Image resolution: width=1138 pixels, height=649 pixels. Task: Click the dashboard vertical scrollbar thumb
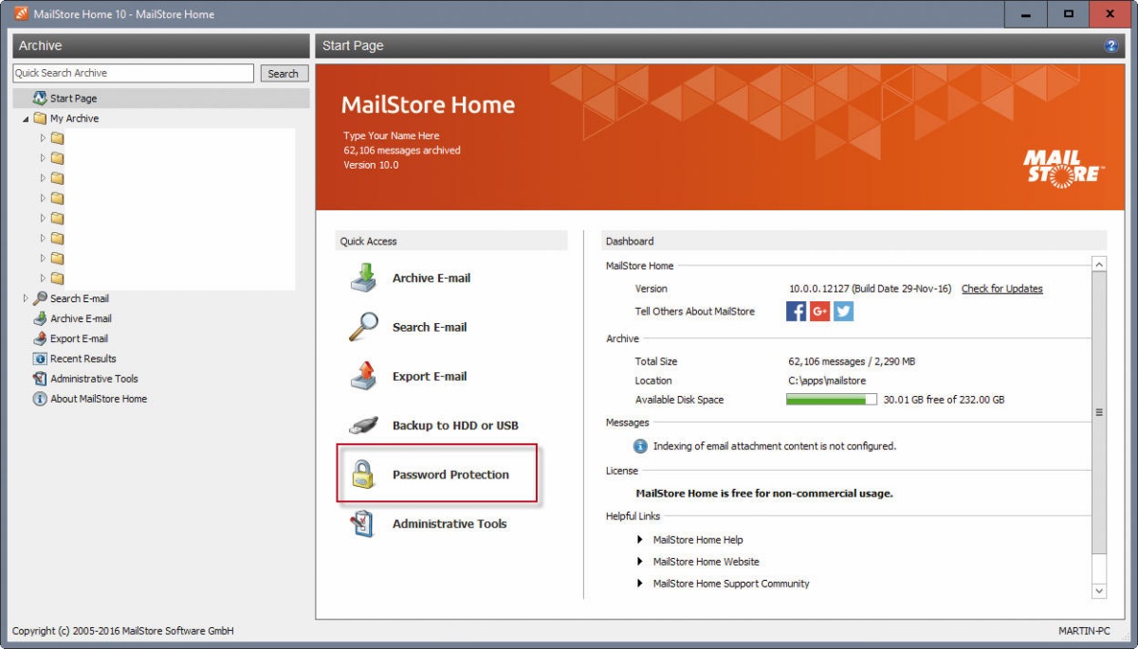[x=1099, y=412]
